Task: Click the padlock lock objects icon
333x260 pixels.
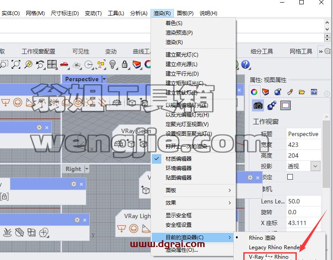Action: click(x=125, y=64)
